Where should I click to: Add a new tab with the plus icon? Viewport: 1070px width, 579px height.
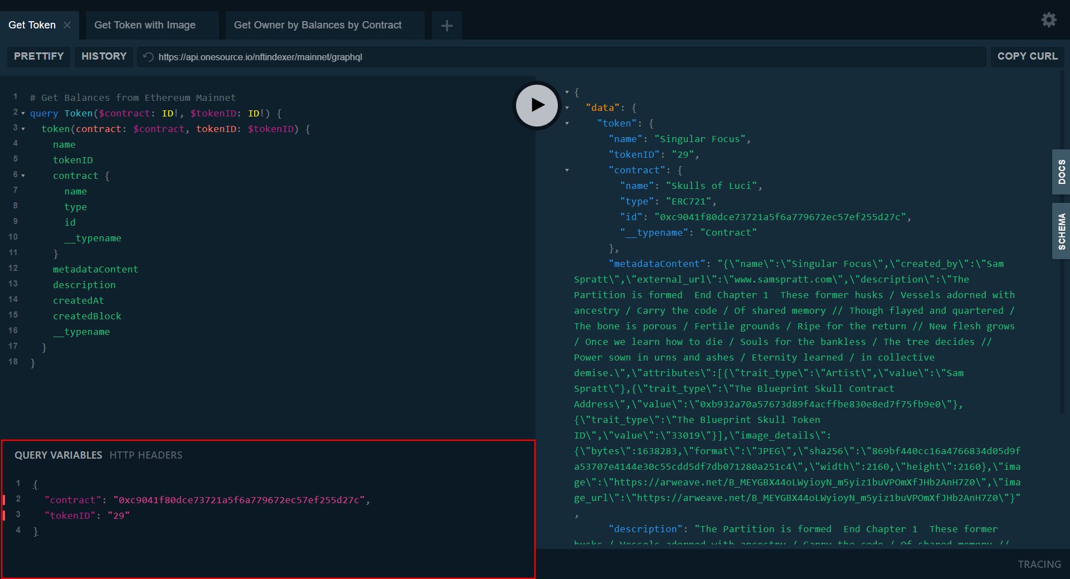[447, 26]
